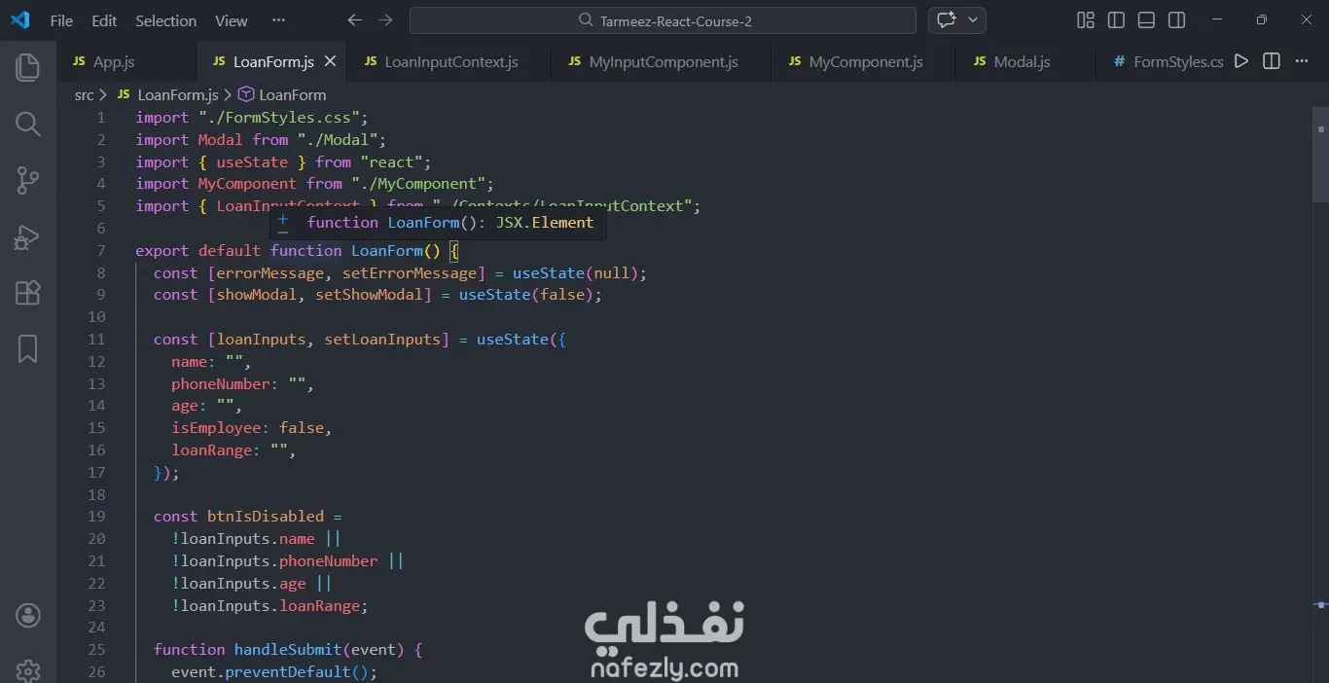Screen dimensions: 1329x683
Task: Open the overflow menu ellipsis in menu bar
Action: point(279,20)
